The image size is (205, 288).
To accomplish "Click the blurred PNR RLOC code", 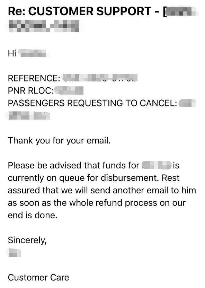I will click(69, 90).
